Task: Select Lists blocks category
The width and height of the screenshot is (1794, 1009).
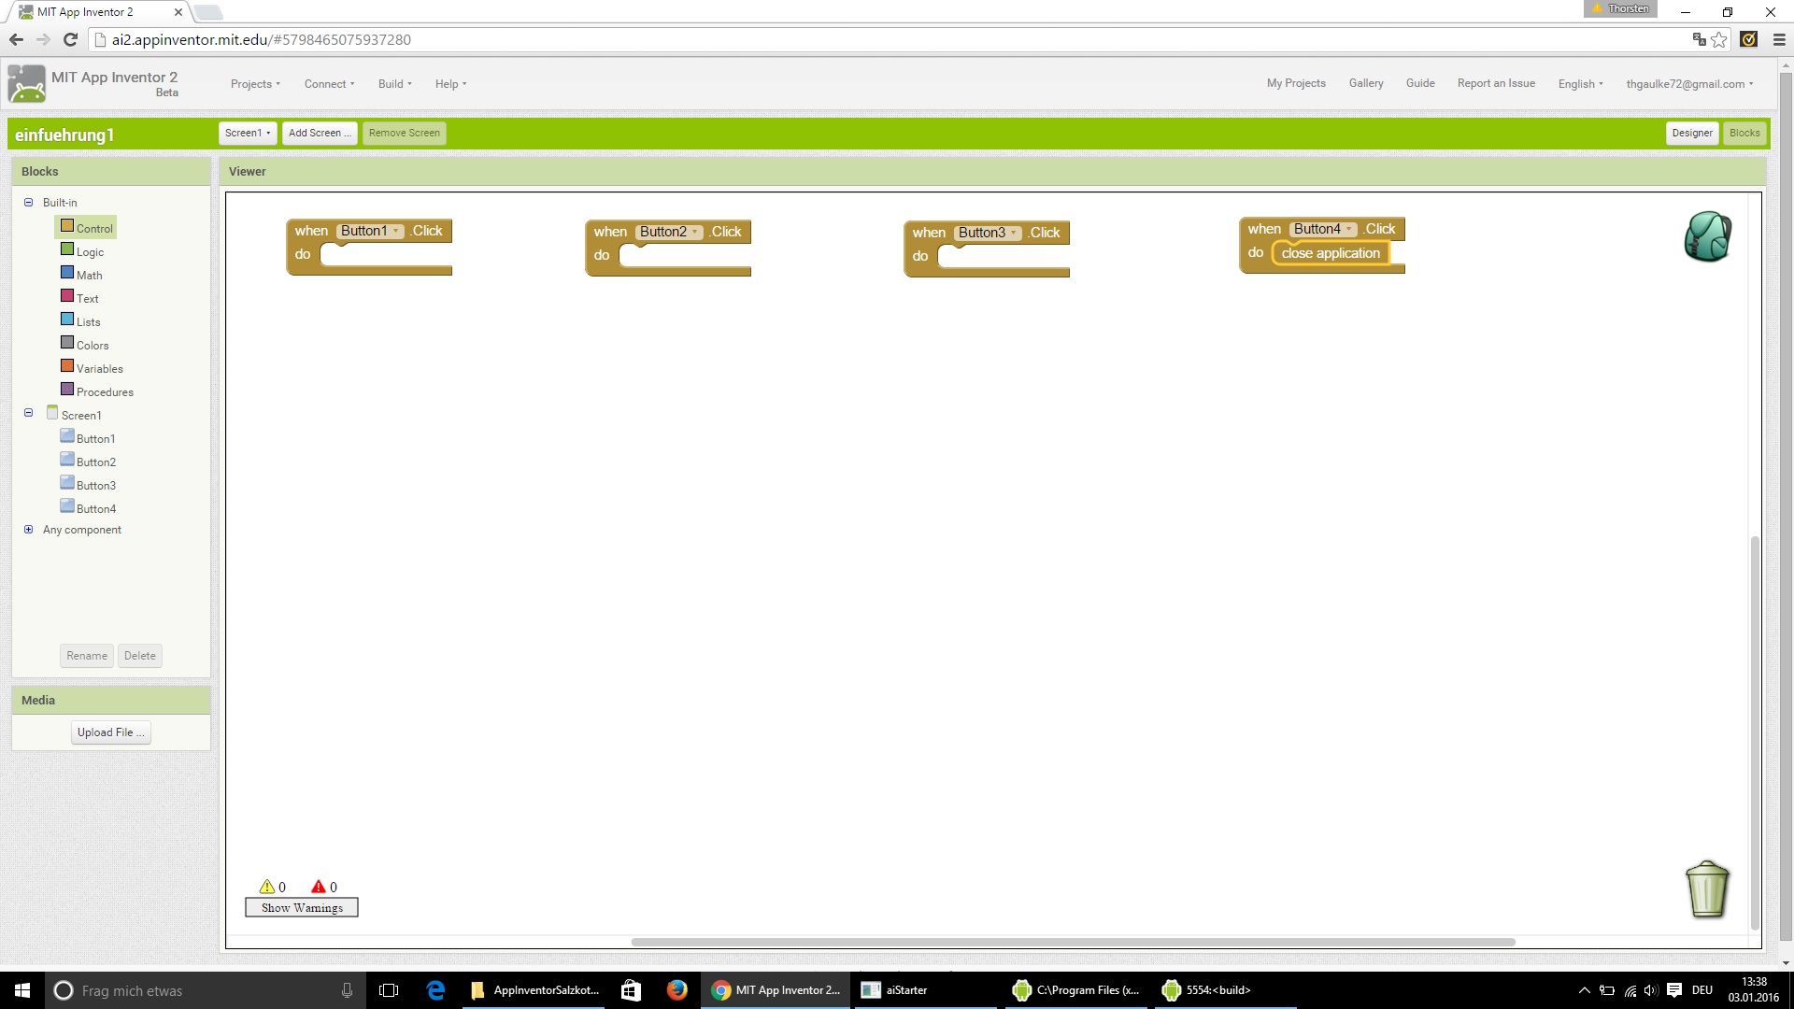Action: pyautogui.click(x=80, y=321)
